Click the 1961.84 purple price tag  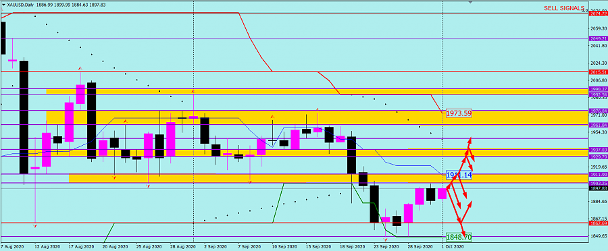click(599, 125)
